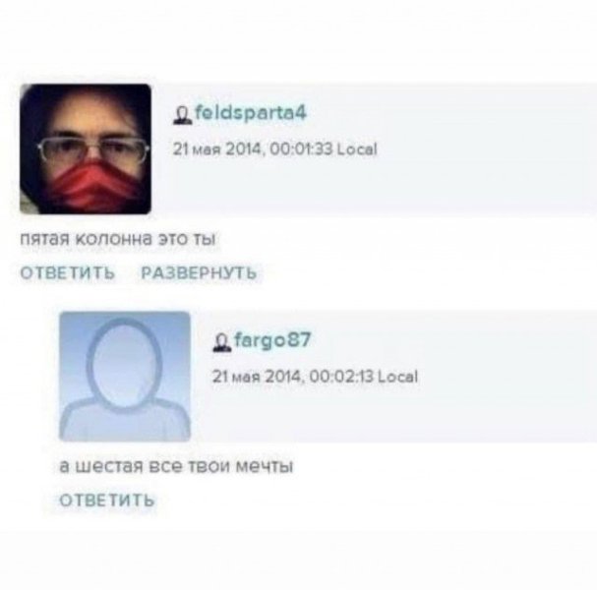The image size is (597, 590).
Task: Click the gray header bar of feldsparta4's comment
Action: 375,148
